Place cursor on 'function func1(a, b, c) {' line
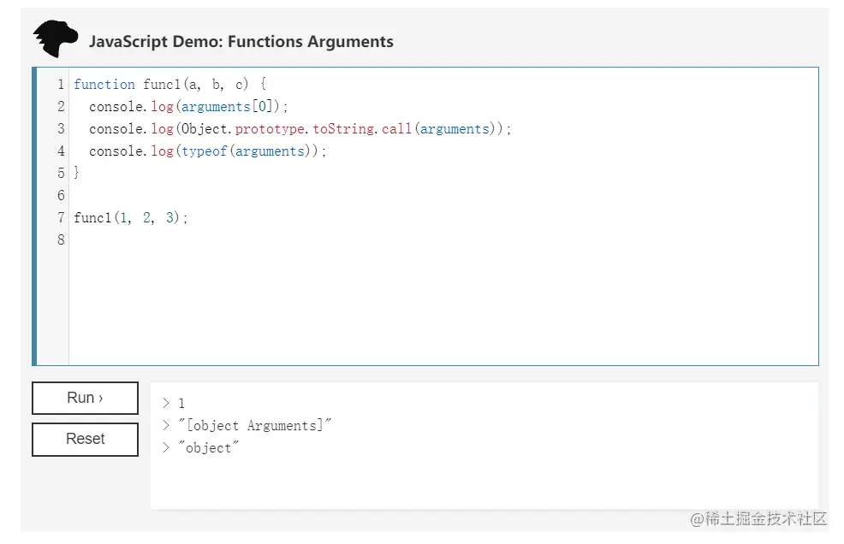The width and height of the screenshot is (844, 544). tap(170, 85)
